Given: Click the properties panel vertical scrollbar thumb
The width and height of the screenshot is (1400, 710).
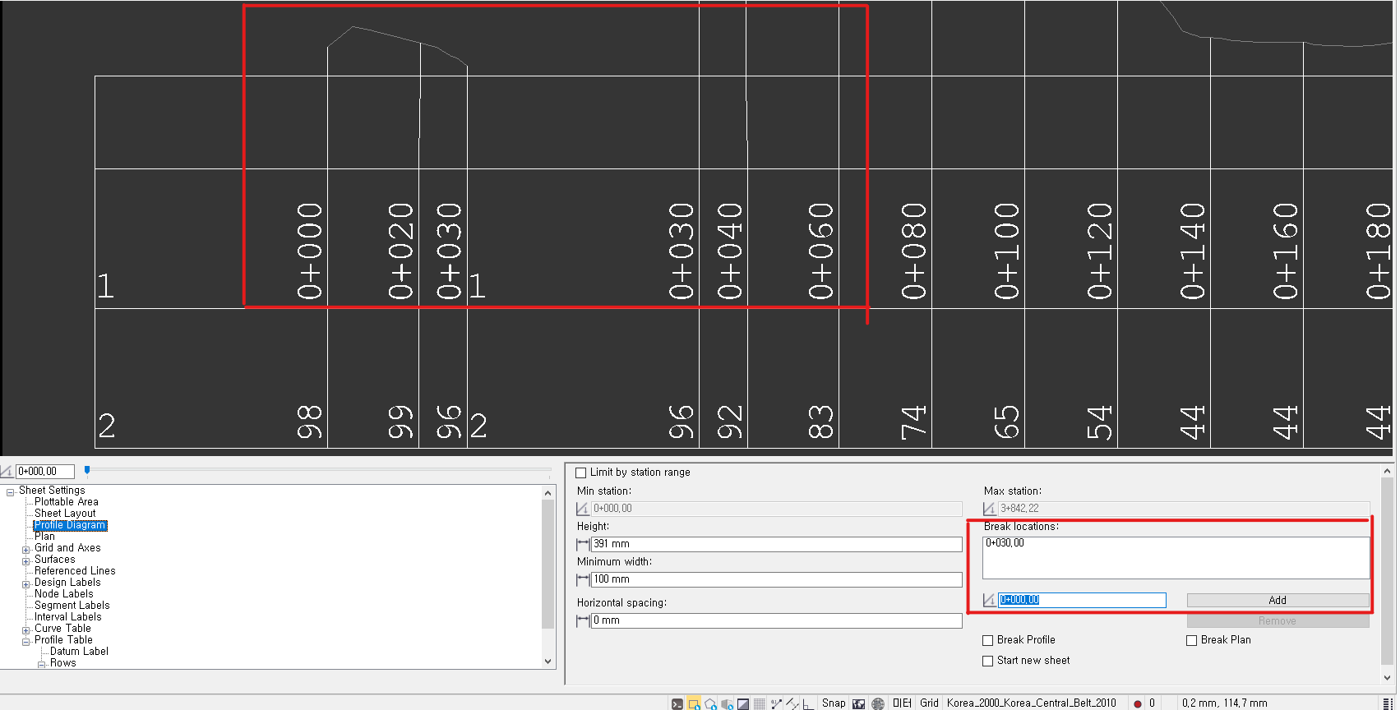Looking at the screenshot, I should tap(1387, 571).
